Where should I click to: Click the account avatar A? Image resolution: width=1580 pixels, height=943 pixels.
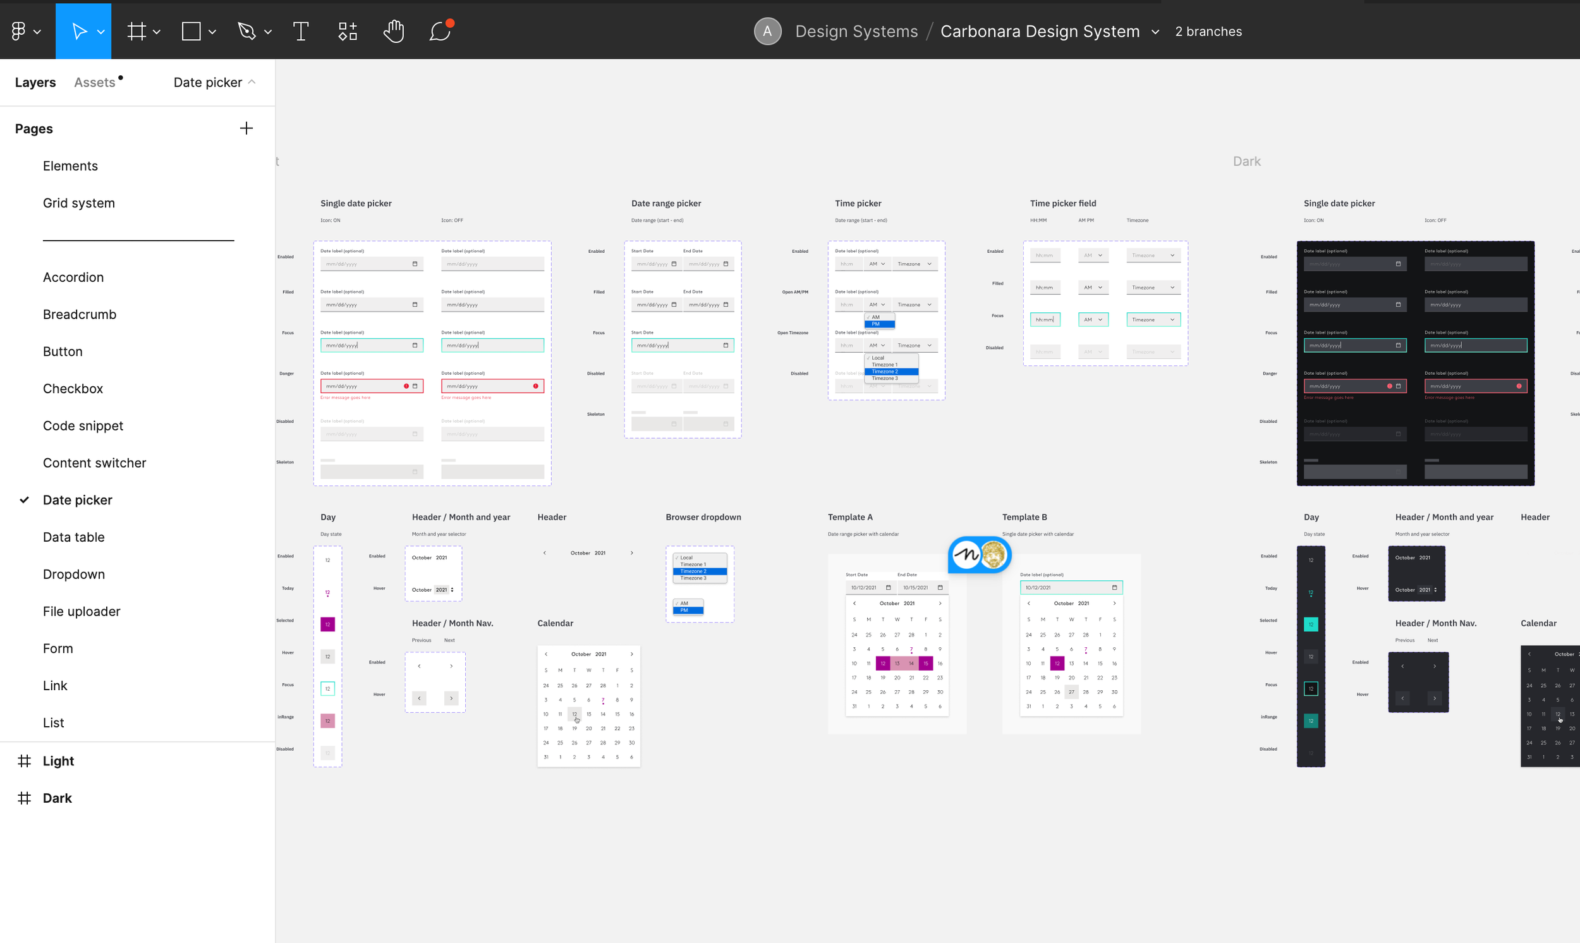click(767, 31)
